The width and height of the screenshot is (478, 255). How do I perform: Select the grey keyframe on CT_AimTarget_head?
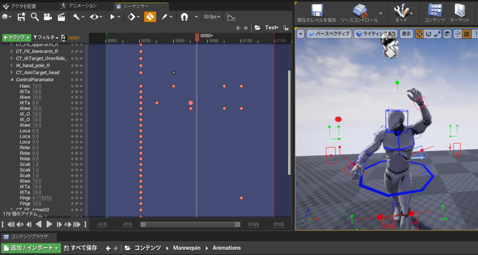[174, 73]
